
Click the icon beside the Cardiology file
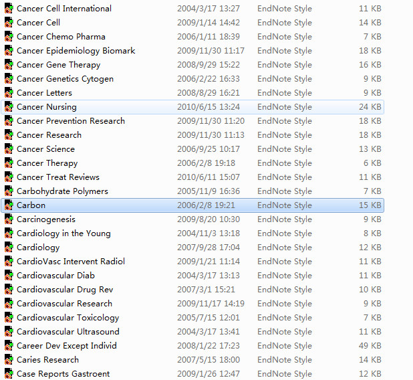(x=9, y=248)
